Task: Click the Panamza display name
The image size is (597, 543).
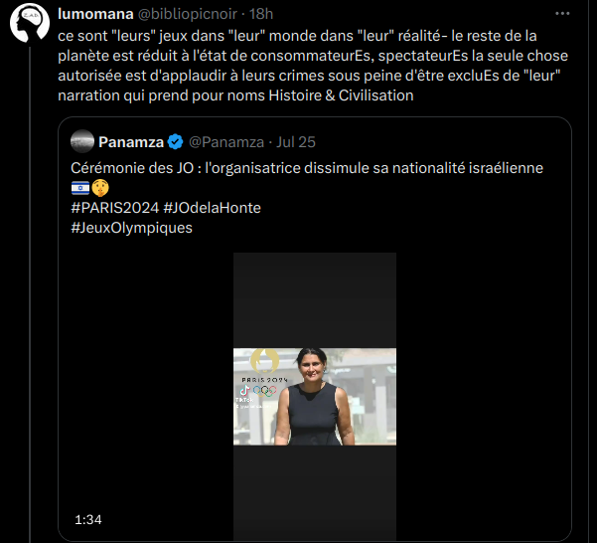Action: coord(131,142)
